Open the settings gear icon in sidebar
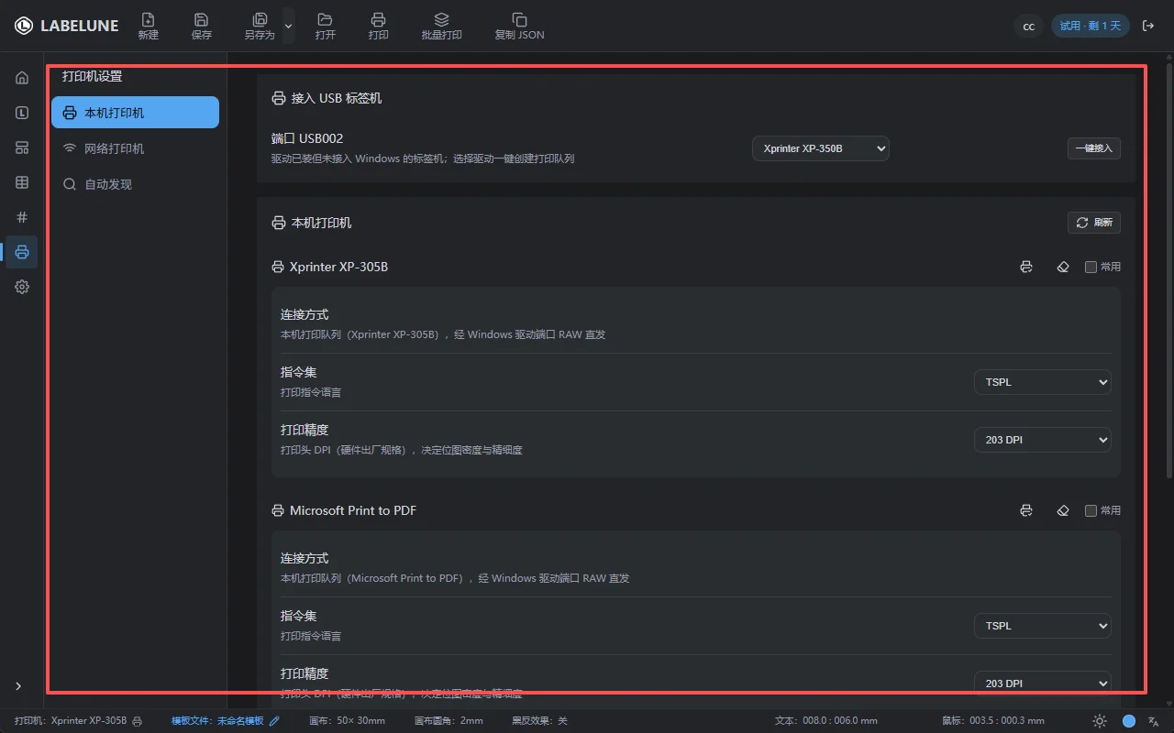Screen dimensions: 1174x733 (x=22, y=287)
